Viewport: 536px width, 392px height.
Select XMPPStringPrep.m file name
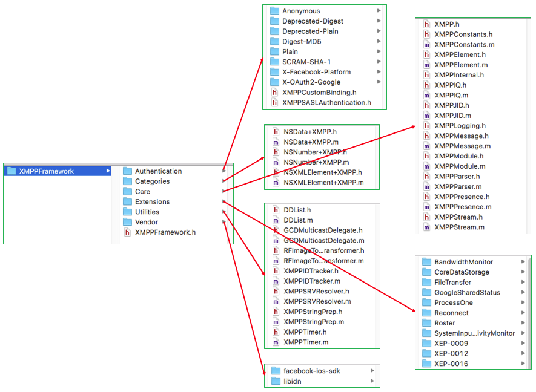pos(314,322)
